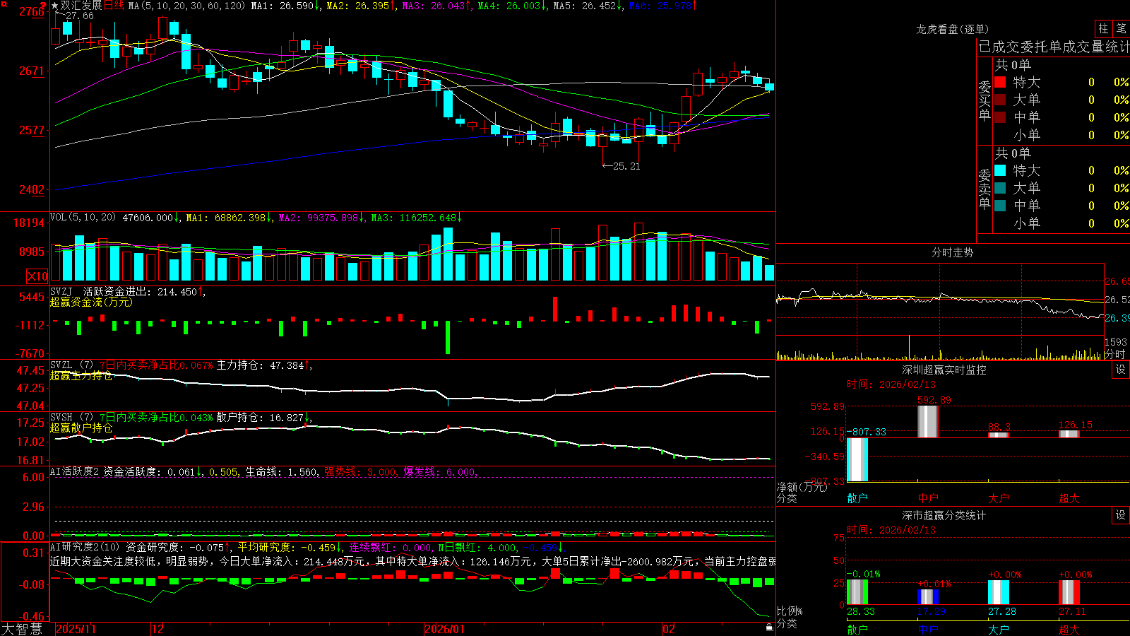Image resolution: width=1130 pixels, height=636 pixels.
Task: Open 设 settings for 深圳超赢实时监控
Action: tap(1121, 370)
